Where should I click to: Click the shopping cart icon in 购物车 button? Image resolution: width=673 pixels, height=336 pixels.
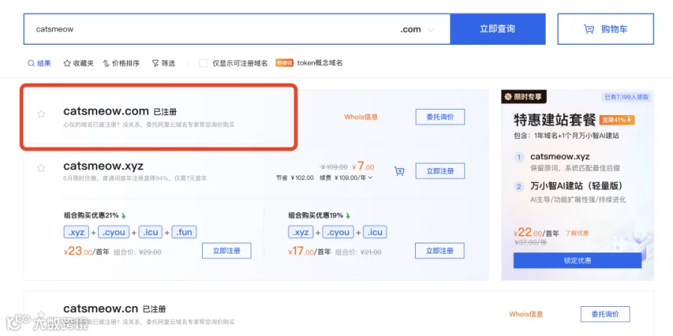[x=589, y=29]
